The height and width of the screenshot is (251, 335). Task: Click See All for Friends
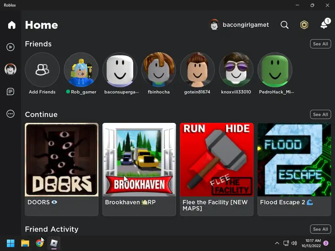click(x=321, y=44)
